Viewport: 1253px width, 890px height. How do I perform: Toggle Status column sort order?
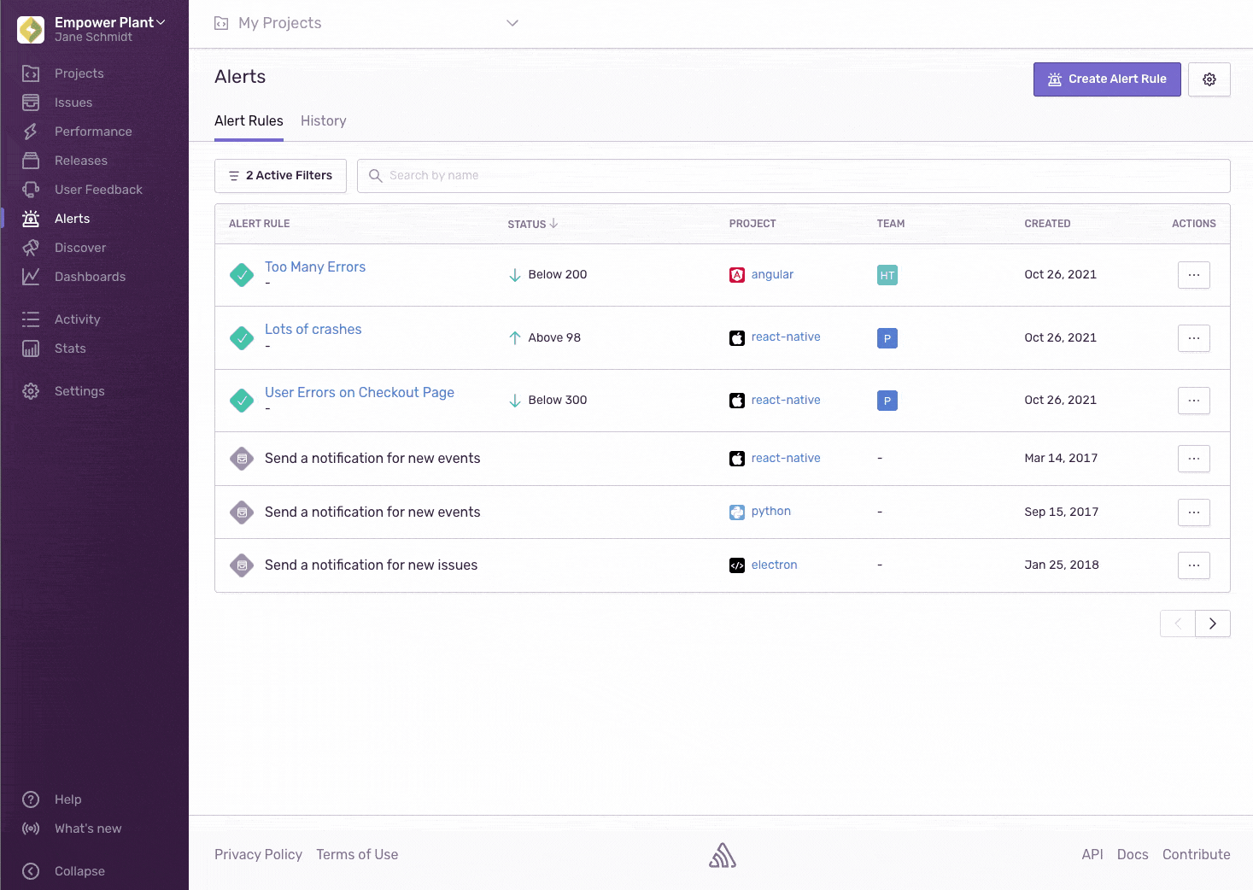pos(532,224)
